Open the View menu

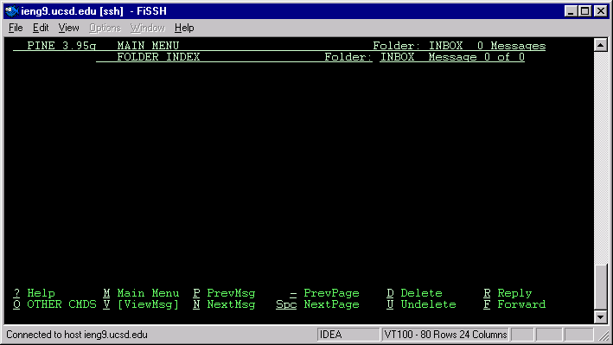[69, 28]
